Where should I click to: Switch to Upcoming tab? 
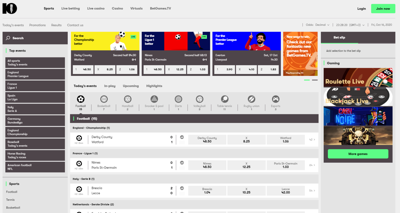[131, 86]
